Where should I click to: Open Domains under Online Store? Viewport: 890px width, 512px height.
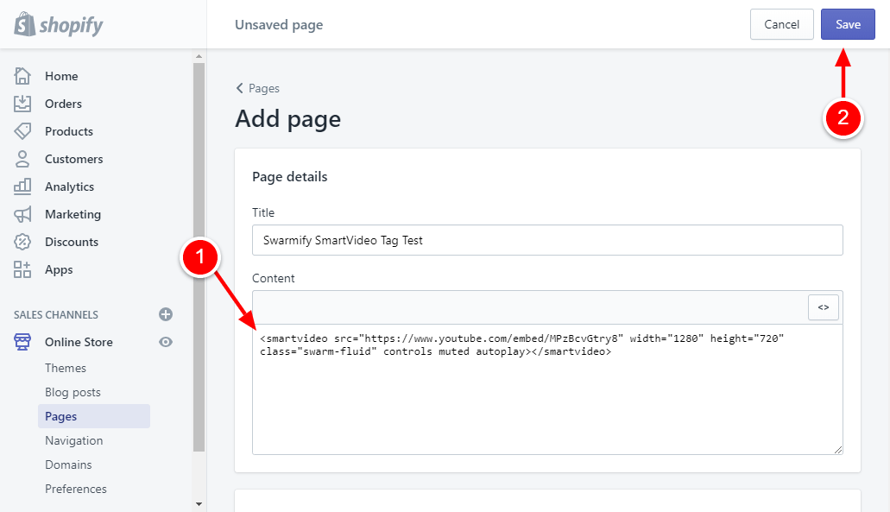click(x=68, y=465)
